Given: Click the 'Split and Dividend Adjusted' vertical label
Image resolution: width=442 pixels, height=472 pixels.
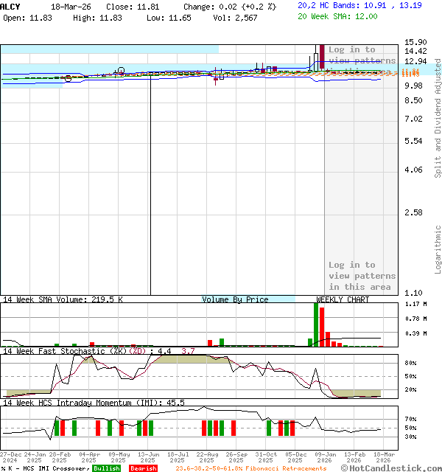Looking at the screenshot, I should pyautogui.click(x=438, y=118).
